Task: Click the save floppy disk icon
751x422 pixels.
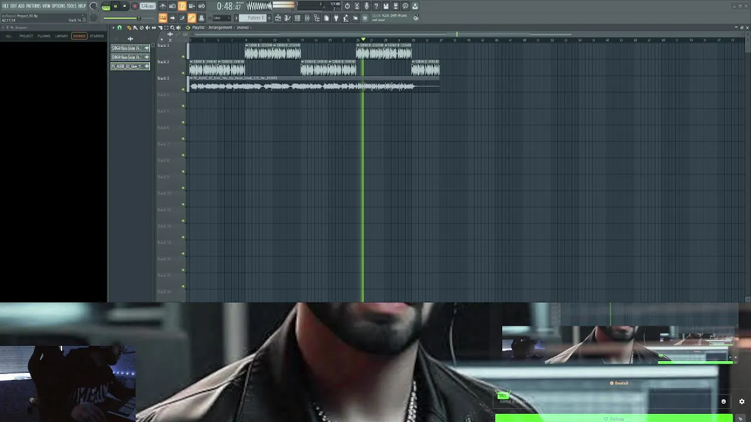Action: pos(385,6)
